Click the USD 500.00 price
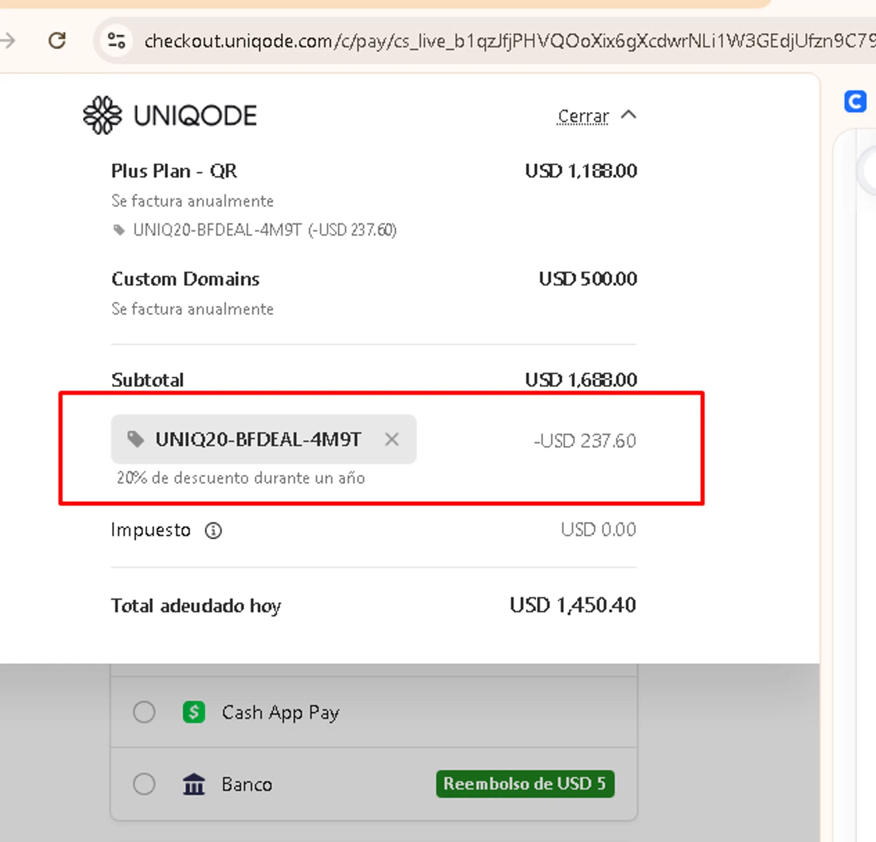The image size is (876, 842). [588, 279]
